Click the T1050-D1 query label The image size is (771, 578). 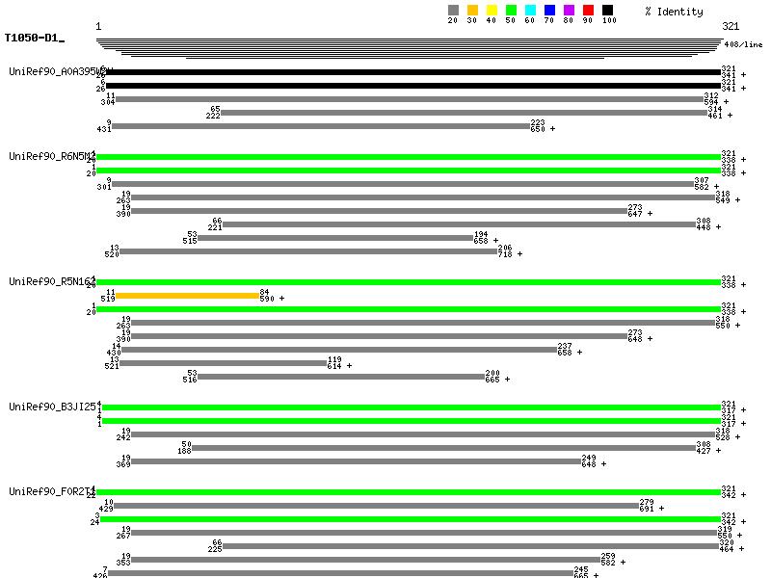[x=32, y=39]
